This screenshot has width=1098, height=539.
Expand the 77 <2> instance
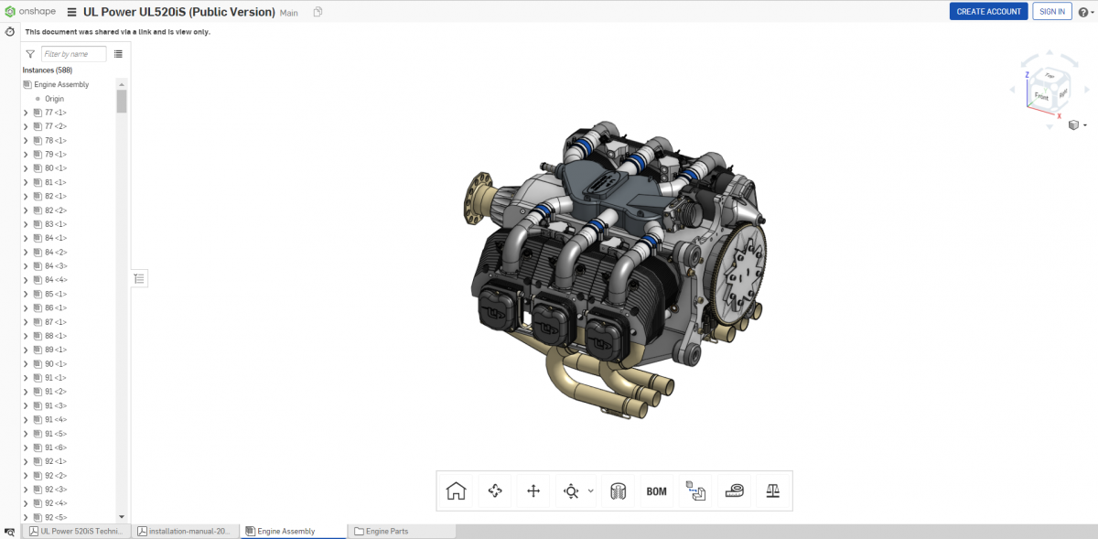pos(26,126)
